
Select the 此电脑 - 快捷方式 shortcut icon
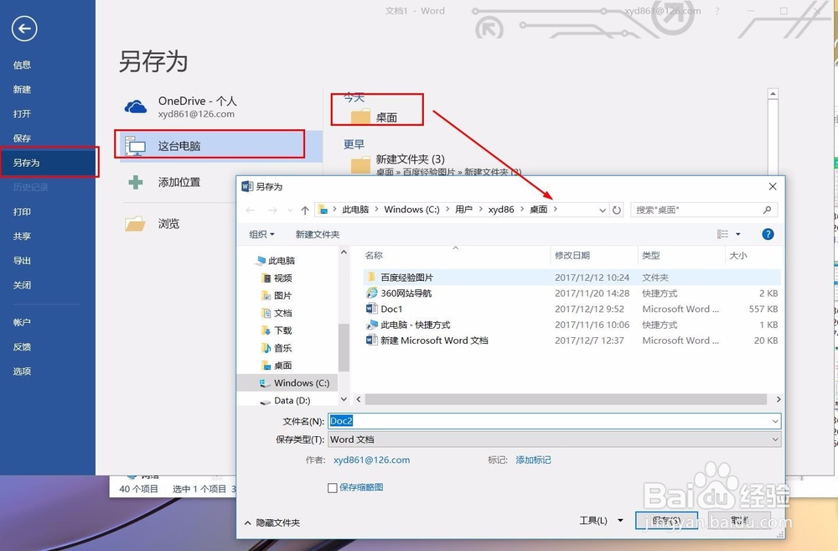tap(371, 325)
